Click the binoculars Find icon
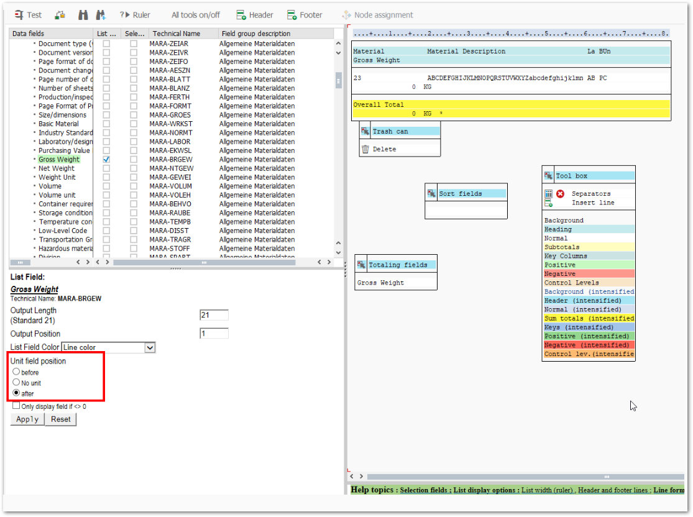The height and width of the screenshot is (517, 693). (83, 15)
